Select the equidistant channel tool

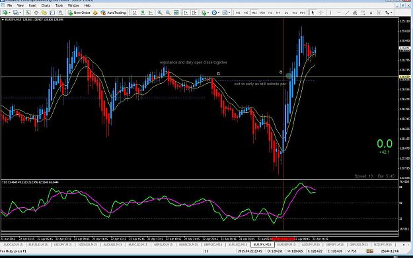(355, 13)
